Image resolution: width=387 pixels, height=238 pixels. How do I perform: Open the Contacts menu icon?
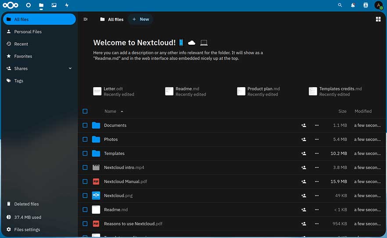click(365, 5)
